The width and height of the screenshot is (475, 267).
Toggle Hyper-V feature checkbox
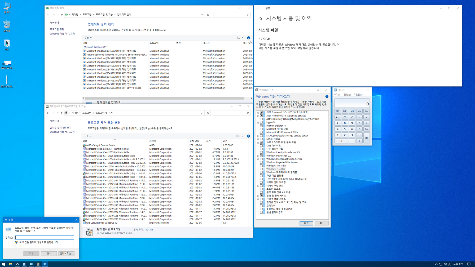tap(261, 122)
